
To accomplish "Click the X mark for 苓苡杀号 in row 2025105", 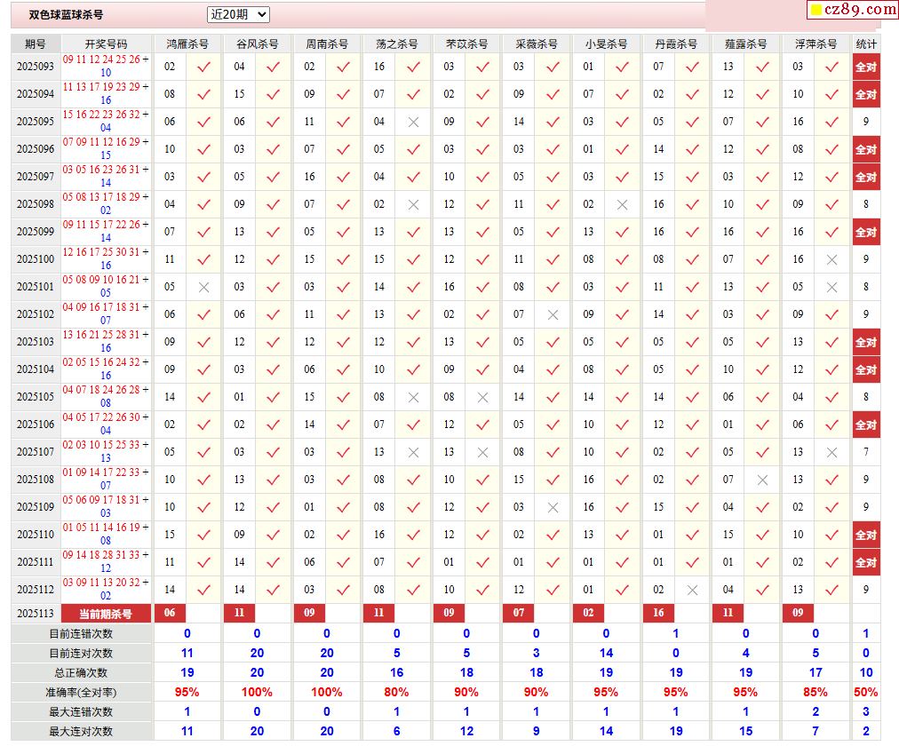I will point(482,397).
